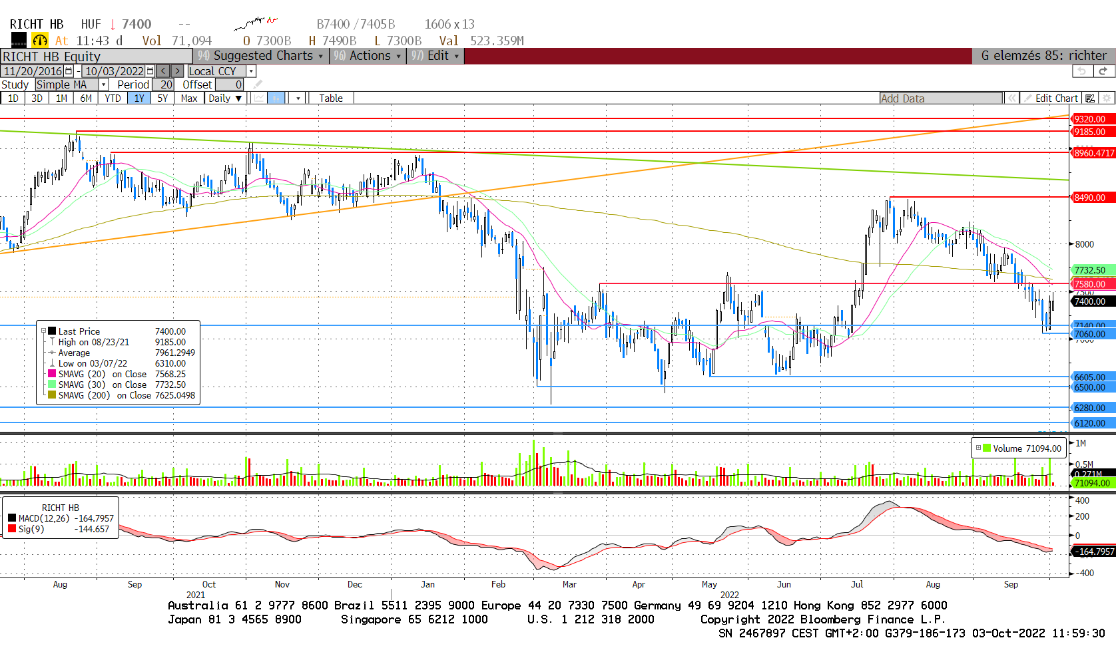Click Edit Chart button
1116x662 pixels.
click(x=1051, y=98)
